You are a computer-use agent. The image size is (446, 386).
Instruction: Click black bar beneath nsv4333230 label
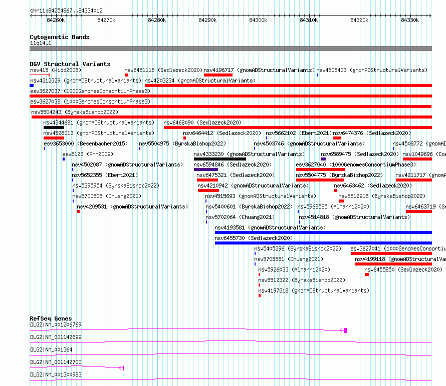(x=220, y=159)
